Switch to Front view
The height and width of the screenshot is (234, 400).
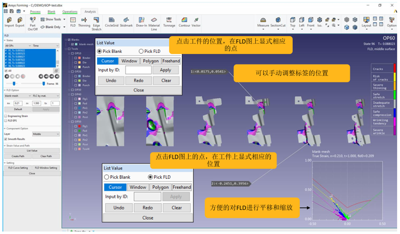pyautogui.click(x=310, y=23)
